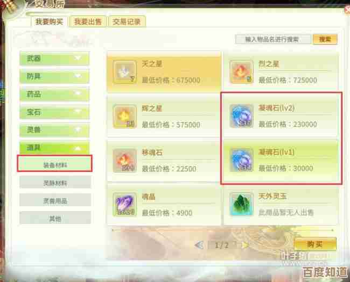The width and height of the screenshot is (350, 282).
Task: Expand the 宝石 category dropdown
Action: click(x=55, y=112)
